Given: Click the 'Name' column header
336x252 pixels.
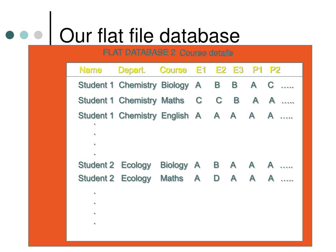Looking at the screenshot, I should 91,70.
